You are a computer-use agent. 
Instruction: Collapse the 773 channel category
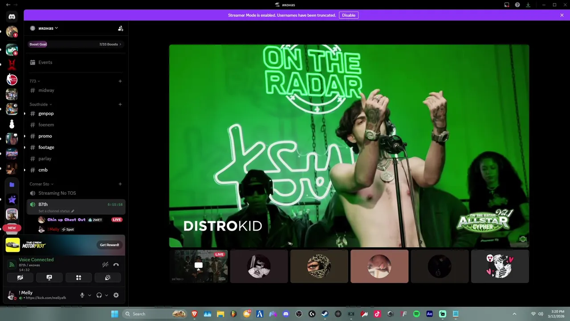coord(35,81)
